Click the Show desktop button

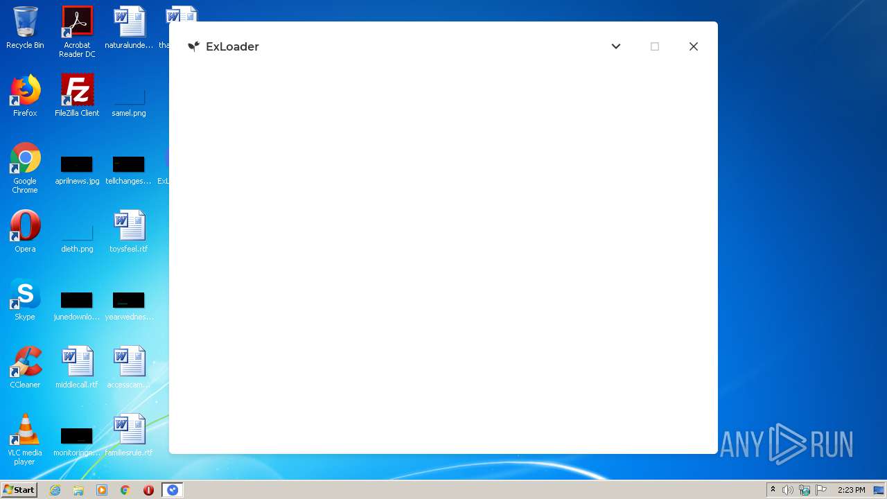click(x=879, y=490)
